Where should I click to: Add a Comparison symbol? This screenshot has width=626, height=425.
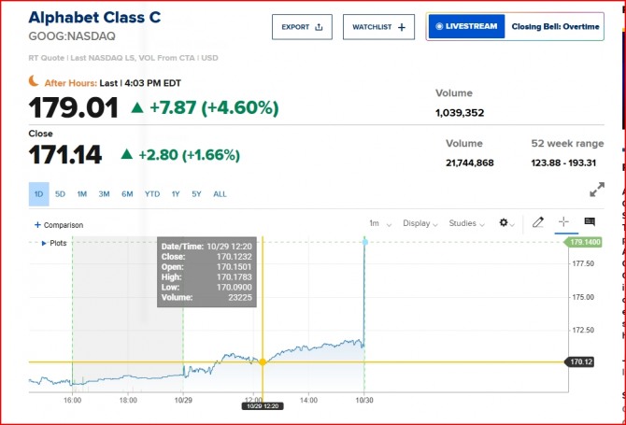[x=59, y=225]
